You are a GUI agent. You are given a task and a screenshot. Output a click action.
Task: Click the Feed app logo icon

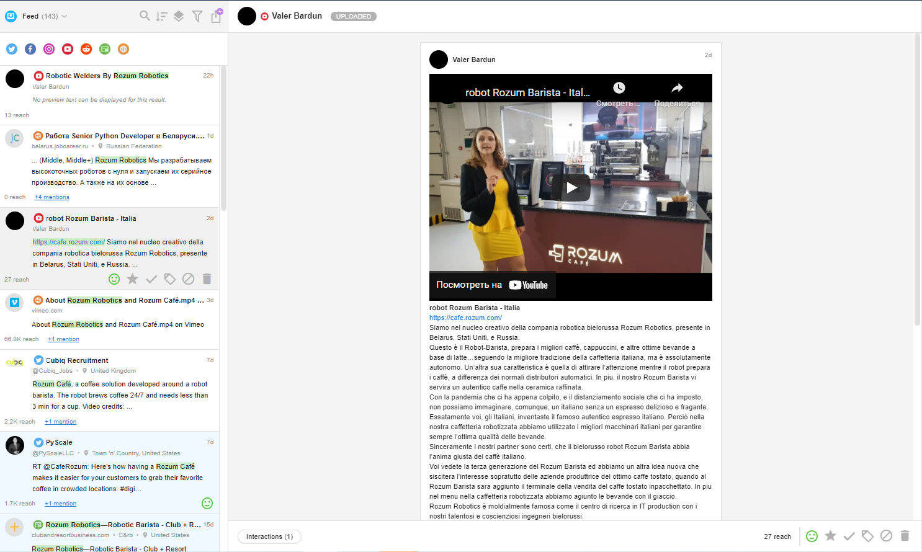click(x=11, y=16)
